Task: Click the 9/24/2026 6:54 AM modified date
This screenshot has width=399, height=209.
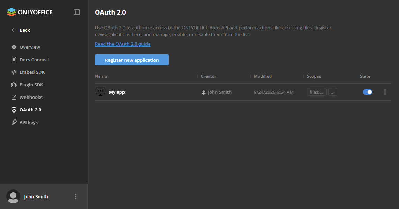Action: pos(273,92)
